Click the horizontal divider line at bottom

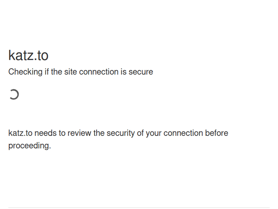click(139, 208)
